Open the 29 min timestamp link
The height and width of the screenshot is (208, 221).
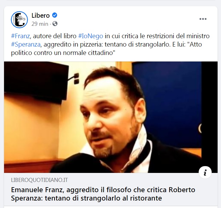[40, 24]
